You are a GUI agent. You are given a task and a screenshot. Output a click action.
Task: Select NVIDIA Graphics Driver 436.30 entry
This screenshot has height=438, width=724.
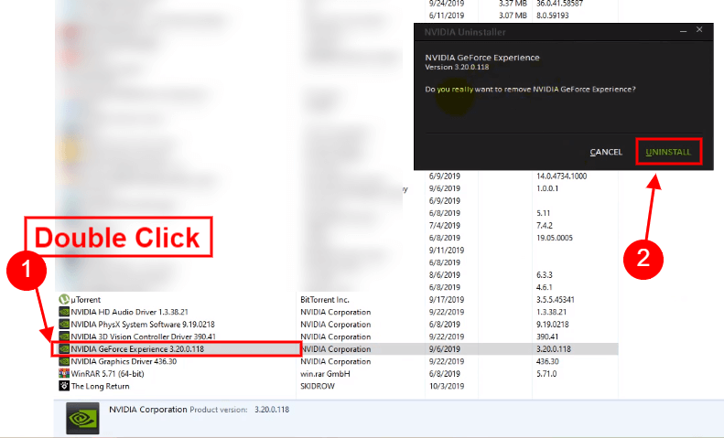(x=124, y=361)
